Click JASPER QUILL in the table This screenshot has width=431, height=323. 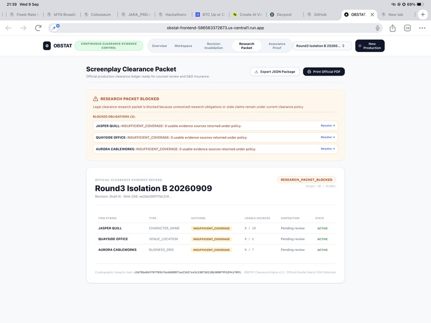point(110,228)
